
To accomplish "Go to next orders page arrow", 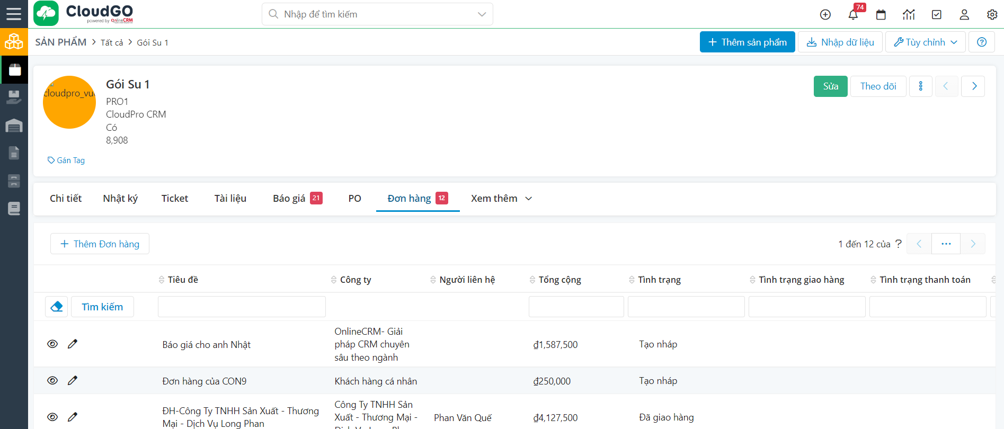I will coord(973,244).
